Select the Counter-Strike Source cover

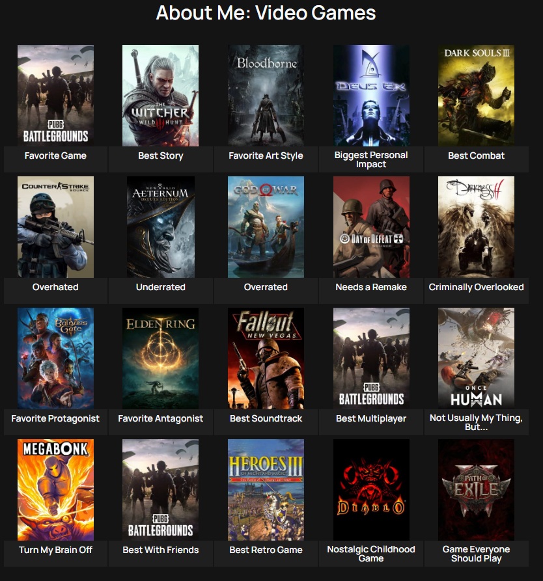click(55, 227)
